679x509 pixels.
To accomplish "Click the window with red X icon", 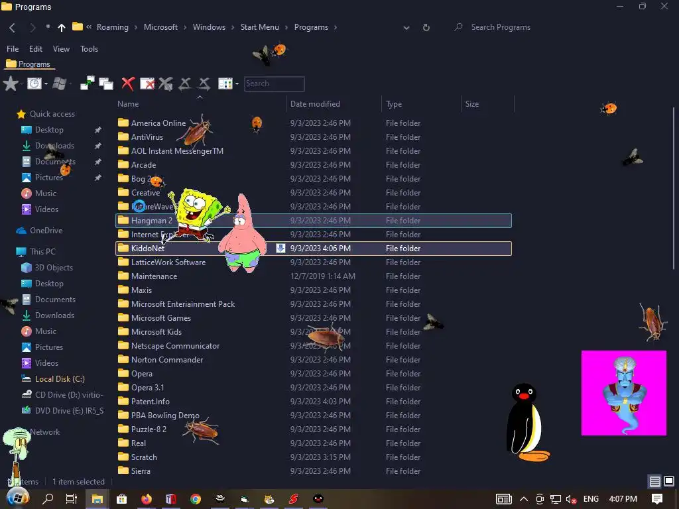I will (x=147, y=84).
